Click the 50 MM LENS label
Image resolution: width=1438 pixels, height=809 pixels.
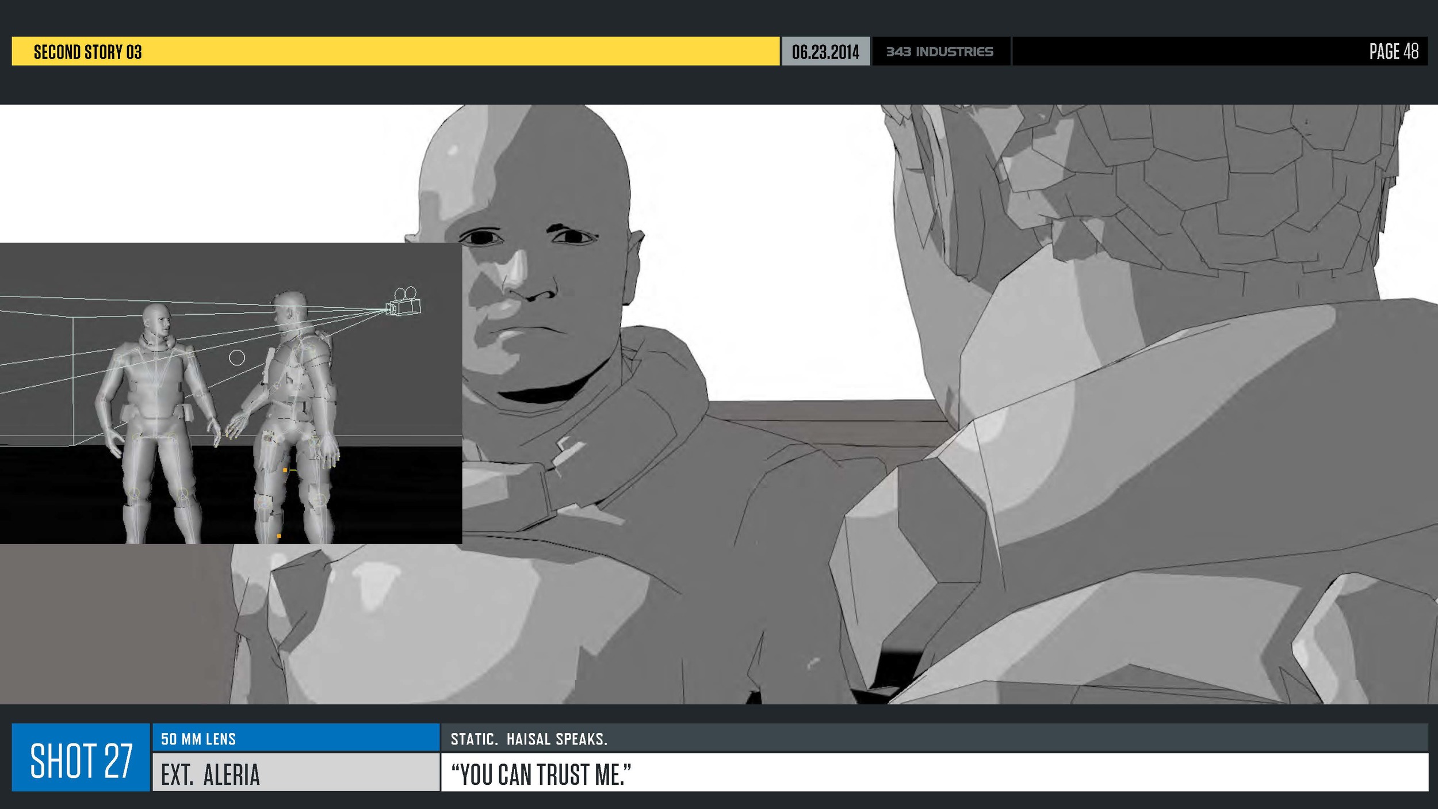[198, 739]
